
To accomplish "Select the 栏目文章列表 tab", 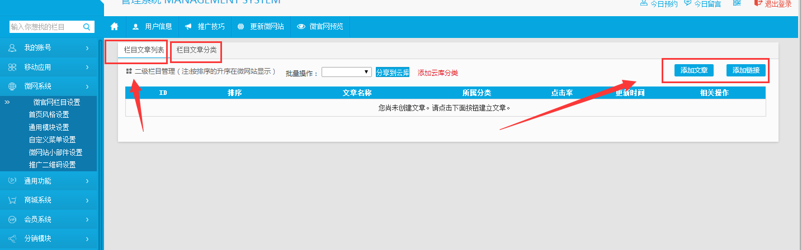I will click(x=144, y=50).
